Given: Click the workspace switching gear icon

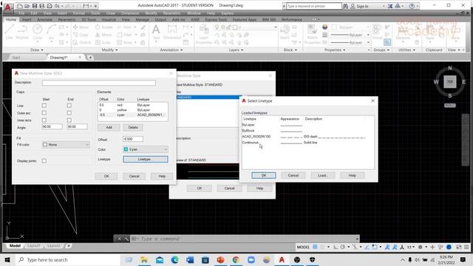Looking at the screenshot, I should pos(421,247).
